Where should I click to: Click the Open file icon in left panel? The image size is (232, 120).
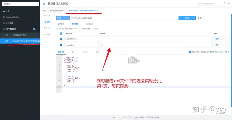coord(44,28)
